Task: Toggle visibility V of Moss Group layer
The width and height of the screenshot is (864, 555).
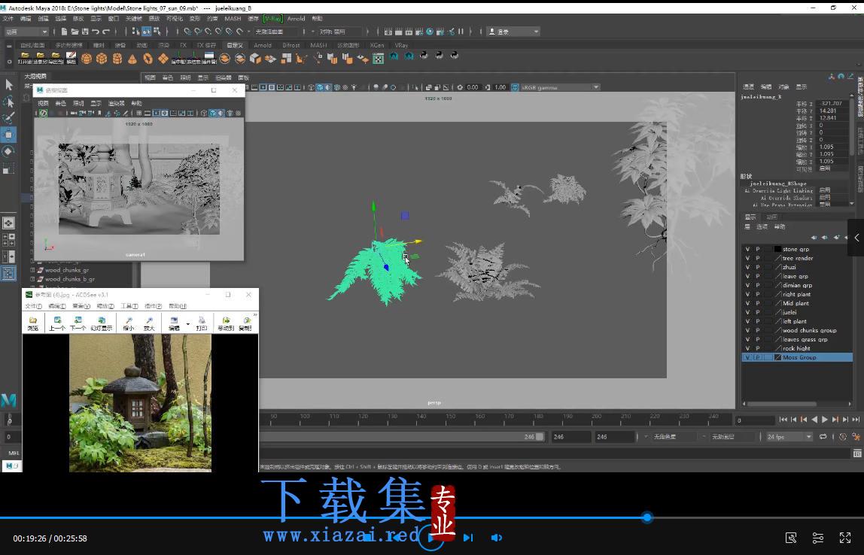Action: (x=748, y=357)
